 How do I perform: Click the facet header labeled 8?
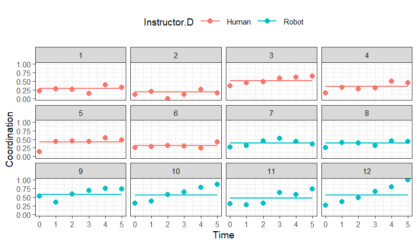coord(367,113)
